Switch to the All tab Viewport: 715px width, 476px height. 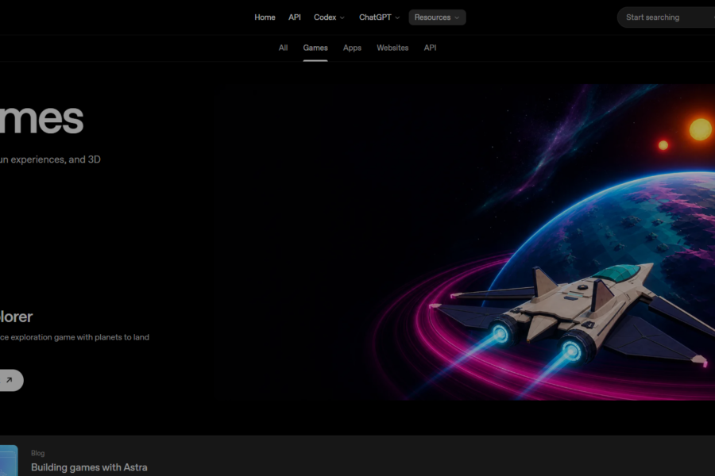tap(283, 48)
